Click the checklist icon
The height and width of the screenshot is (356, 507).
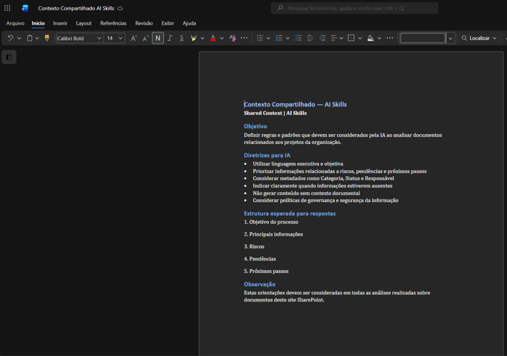(298, 38)
